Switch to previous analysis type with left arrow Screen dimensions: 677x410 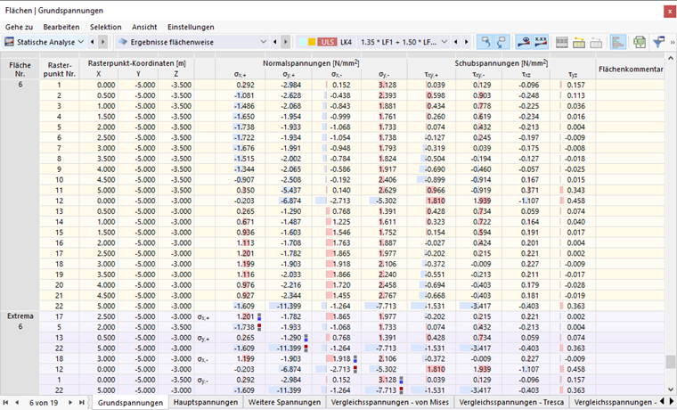94,42
